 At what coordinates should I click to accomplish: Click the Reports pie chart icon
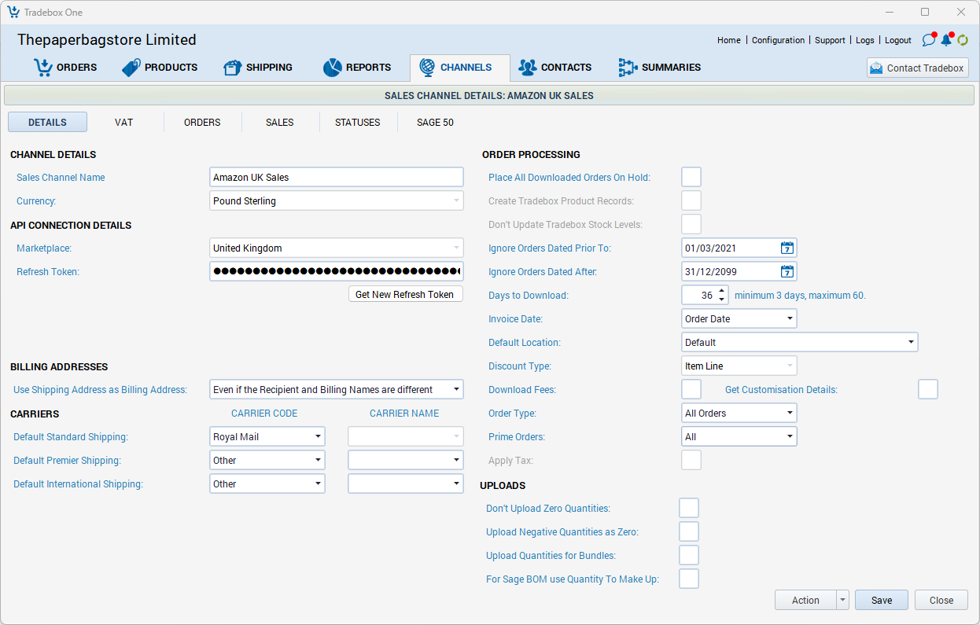tap(332, 68)
